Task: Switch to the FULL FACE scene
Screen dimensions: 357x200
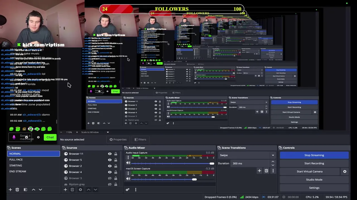Action: [x=33, y=159]
